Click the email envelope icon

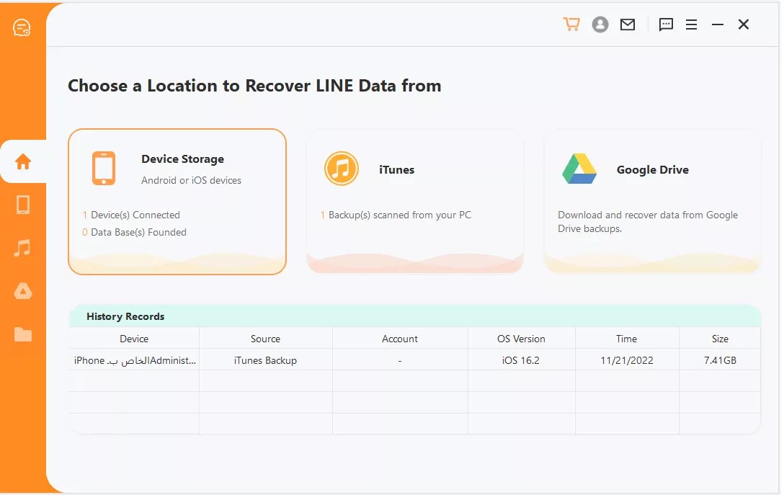[627, 24]
